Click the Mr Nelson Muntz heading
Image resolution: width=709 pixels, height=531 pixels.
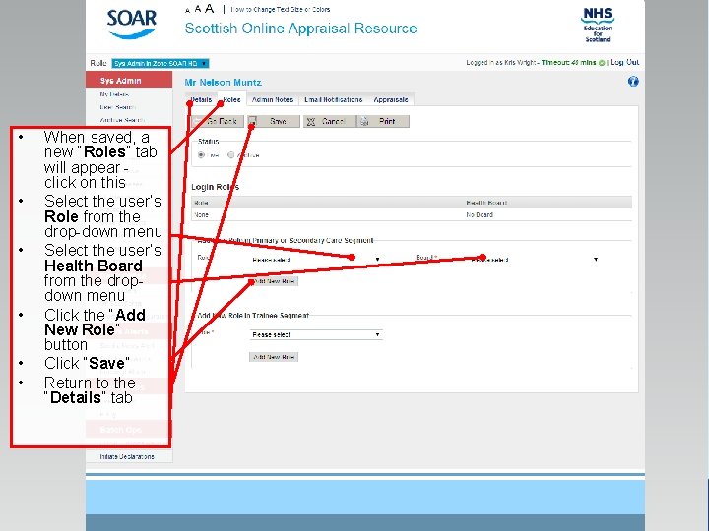tap(223, 83)
